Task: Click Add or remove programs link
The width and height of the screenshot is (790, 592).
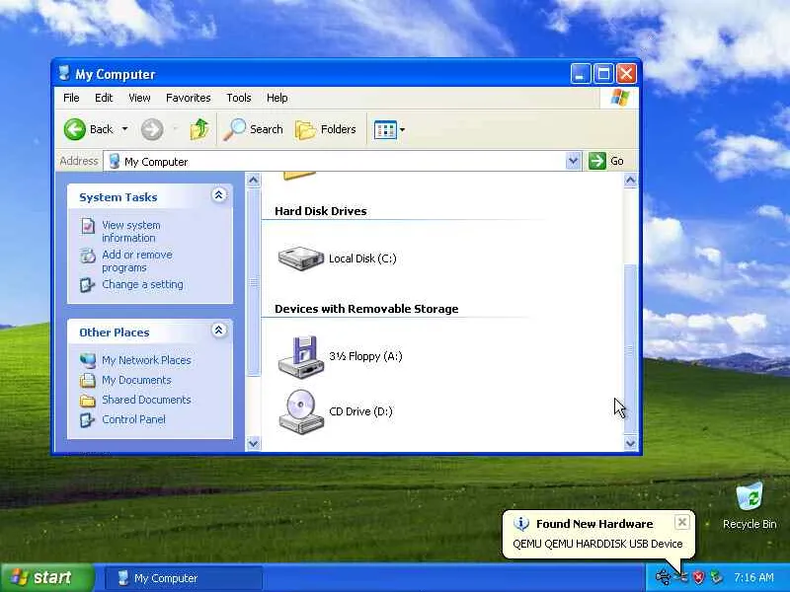Action: click(137, 260)
